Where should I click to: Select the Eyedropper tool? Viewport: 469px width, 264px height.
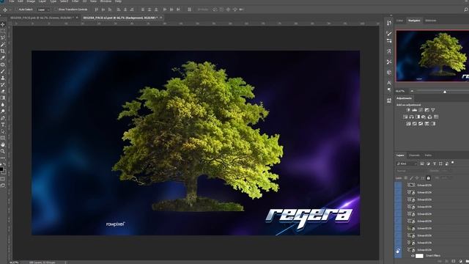click(x=3, y=58)
